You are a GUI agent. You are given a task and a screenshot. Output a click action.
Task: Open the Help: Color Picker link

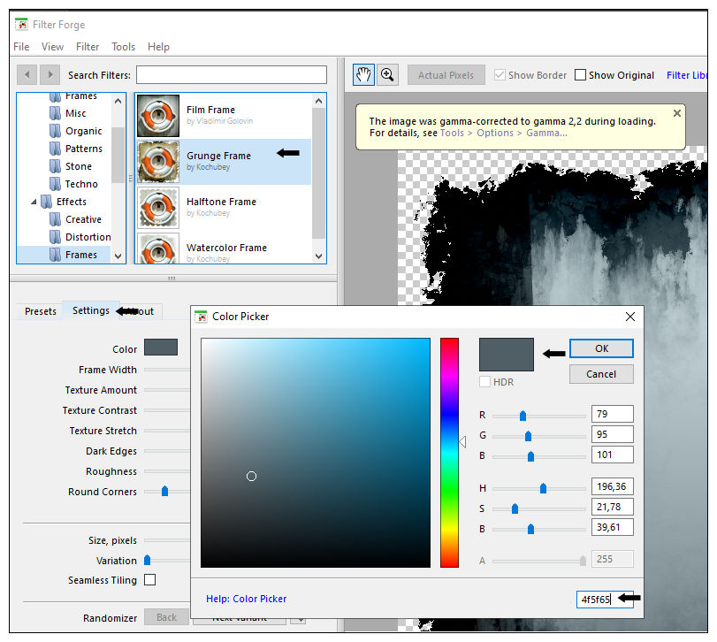(x=246, y=599)
